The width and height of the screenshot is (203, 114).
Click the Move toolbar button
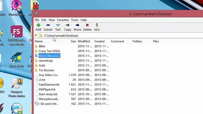pyautogui.click(x=77, y=27)
